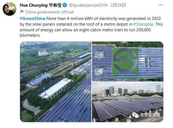The height and width of the screenshot is (128, 173).
Task: Click the government official flag icon
Action: pyautogui.click(x=22, y=12)
